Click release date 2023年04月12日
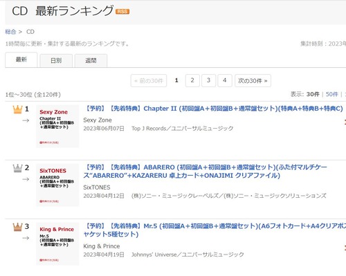Image resolution: width=346 pixels, height=276 pixels. click(104, 196)
